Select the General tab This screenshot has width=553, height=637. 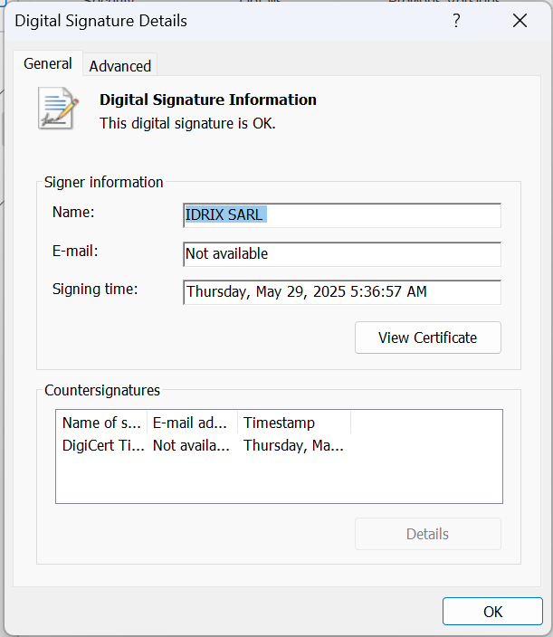48,63
